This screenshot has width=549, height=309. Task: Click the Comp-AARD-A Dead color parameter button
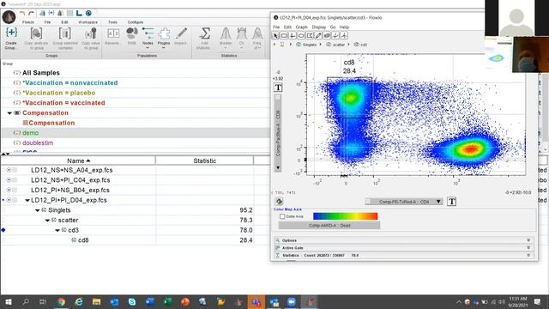[329, 225]
